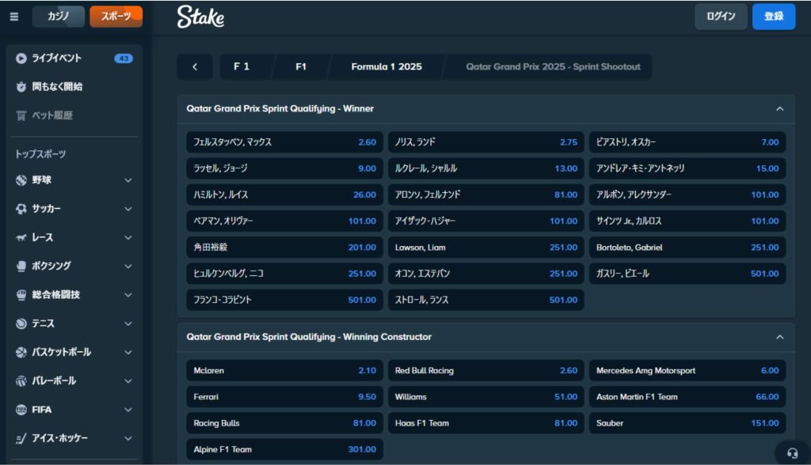Viewport: 811px width, 465px height.
Task: Click the baseball icon in sidebar
Action: 21,180
